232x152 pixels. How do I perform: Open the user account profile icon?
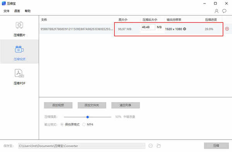pyautogui.click(x=217, y=11)
